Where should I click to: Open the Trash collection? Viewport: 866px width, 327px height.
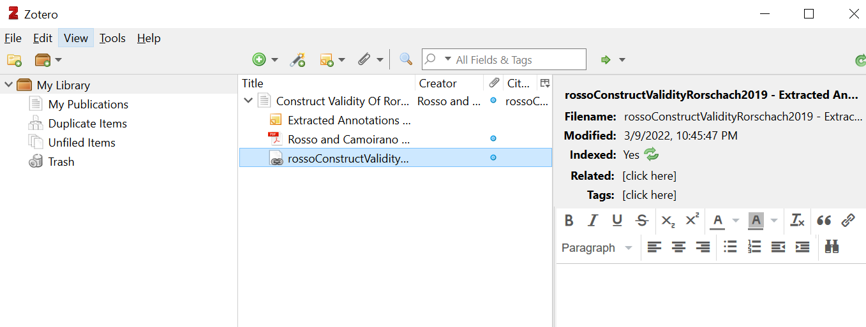click(61, 161)
